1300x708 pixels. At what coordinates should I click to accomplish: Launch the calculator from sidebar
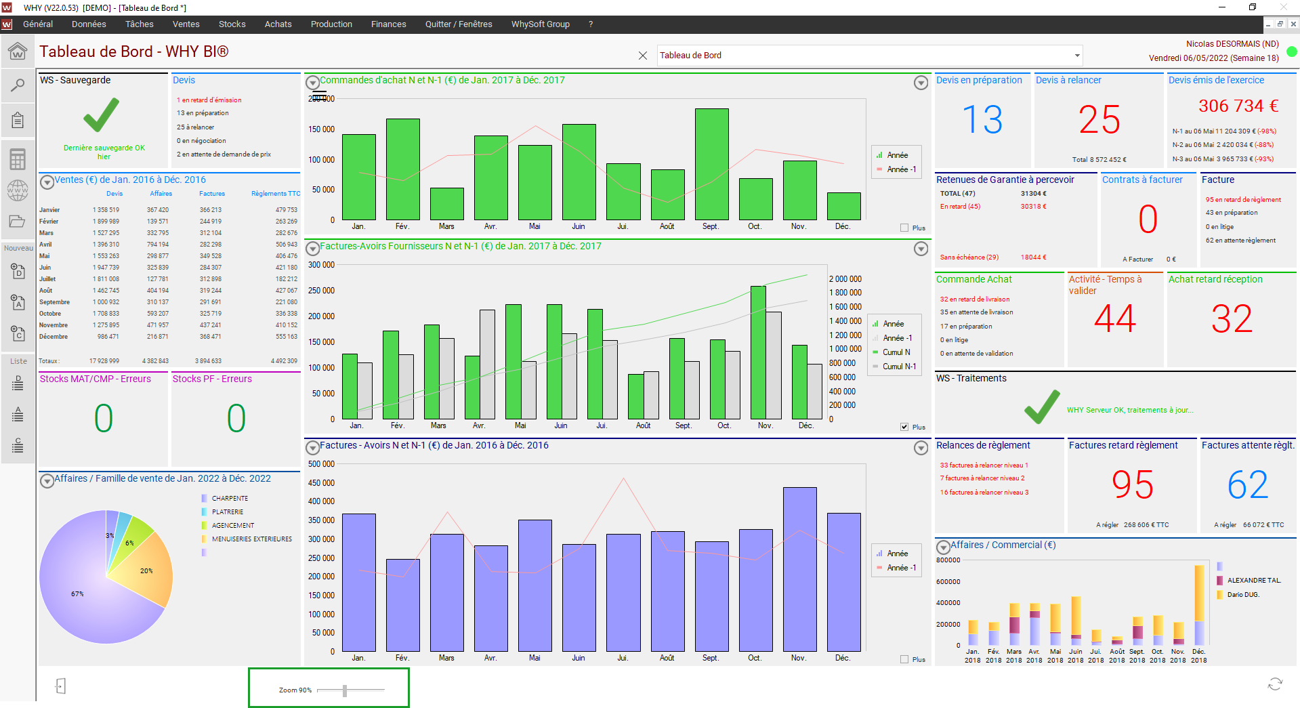pos(18,159)
